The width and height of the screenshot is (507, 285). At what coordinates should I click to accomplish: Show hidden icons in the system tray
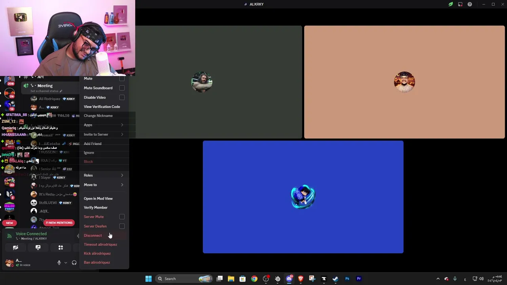point(438,279)
